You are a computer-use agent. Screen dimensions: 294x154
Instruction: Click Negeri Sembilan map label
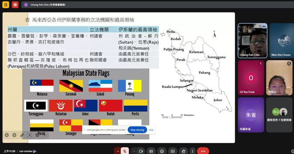(x=199, y=90)
